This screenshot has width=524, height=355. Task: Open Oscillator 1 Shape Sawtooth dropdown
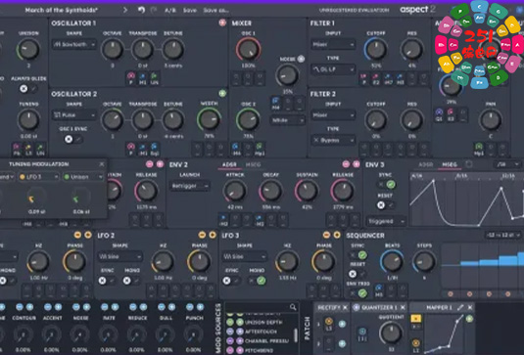click(74, 44)
